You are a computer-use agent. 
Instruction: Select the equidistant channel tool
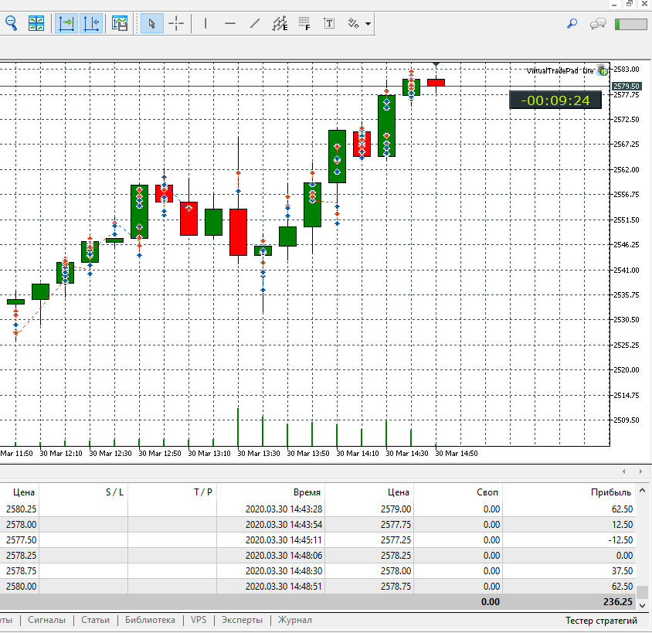pos(280,23)
